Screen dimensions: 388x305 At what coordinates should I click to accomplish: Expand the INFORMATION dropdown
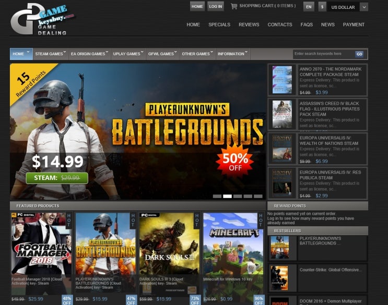pyautogui.click(x=232, y=54)
